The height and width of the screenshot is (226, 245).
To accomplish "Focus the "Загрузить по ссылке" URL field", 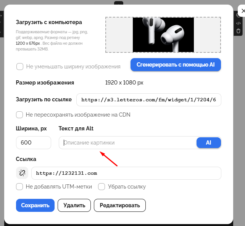I will coord(148,100).
